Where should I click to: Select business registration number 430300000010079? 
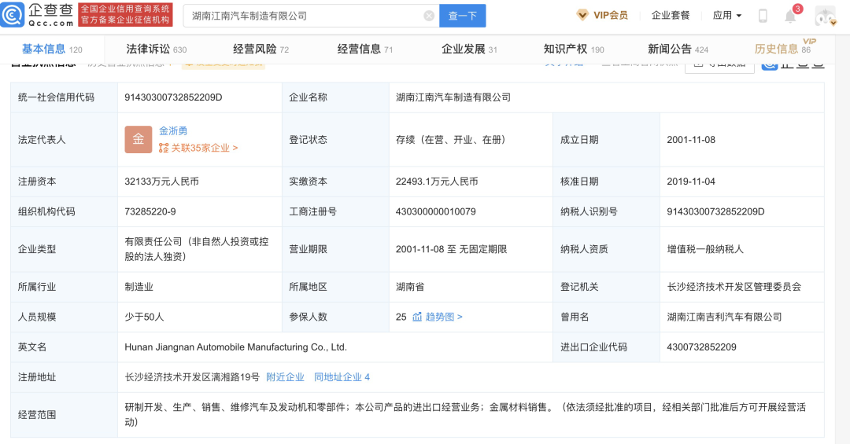click(436, 211)
